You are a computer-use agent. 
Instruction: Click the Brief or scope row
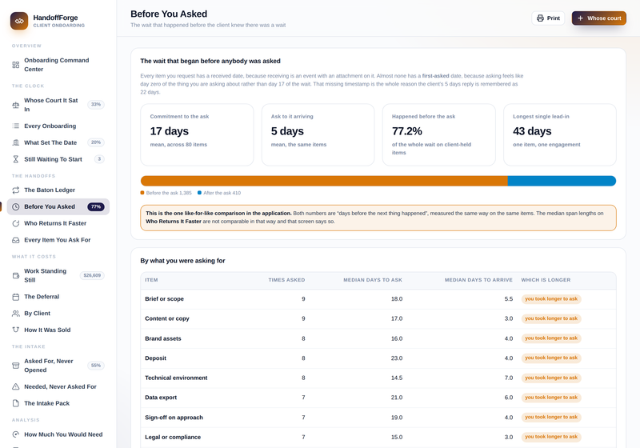tap(378, 299)
